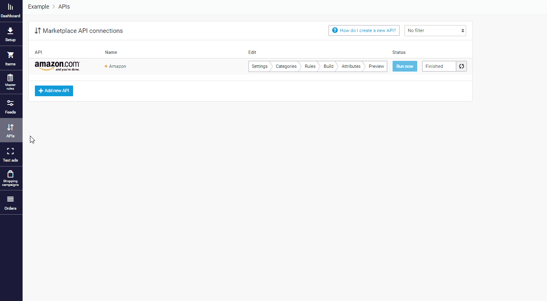547x301 pixels.
Task: Click the Example breadcrumb link
Action: 39,7
